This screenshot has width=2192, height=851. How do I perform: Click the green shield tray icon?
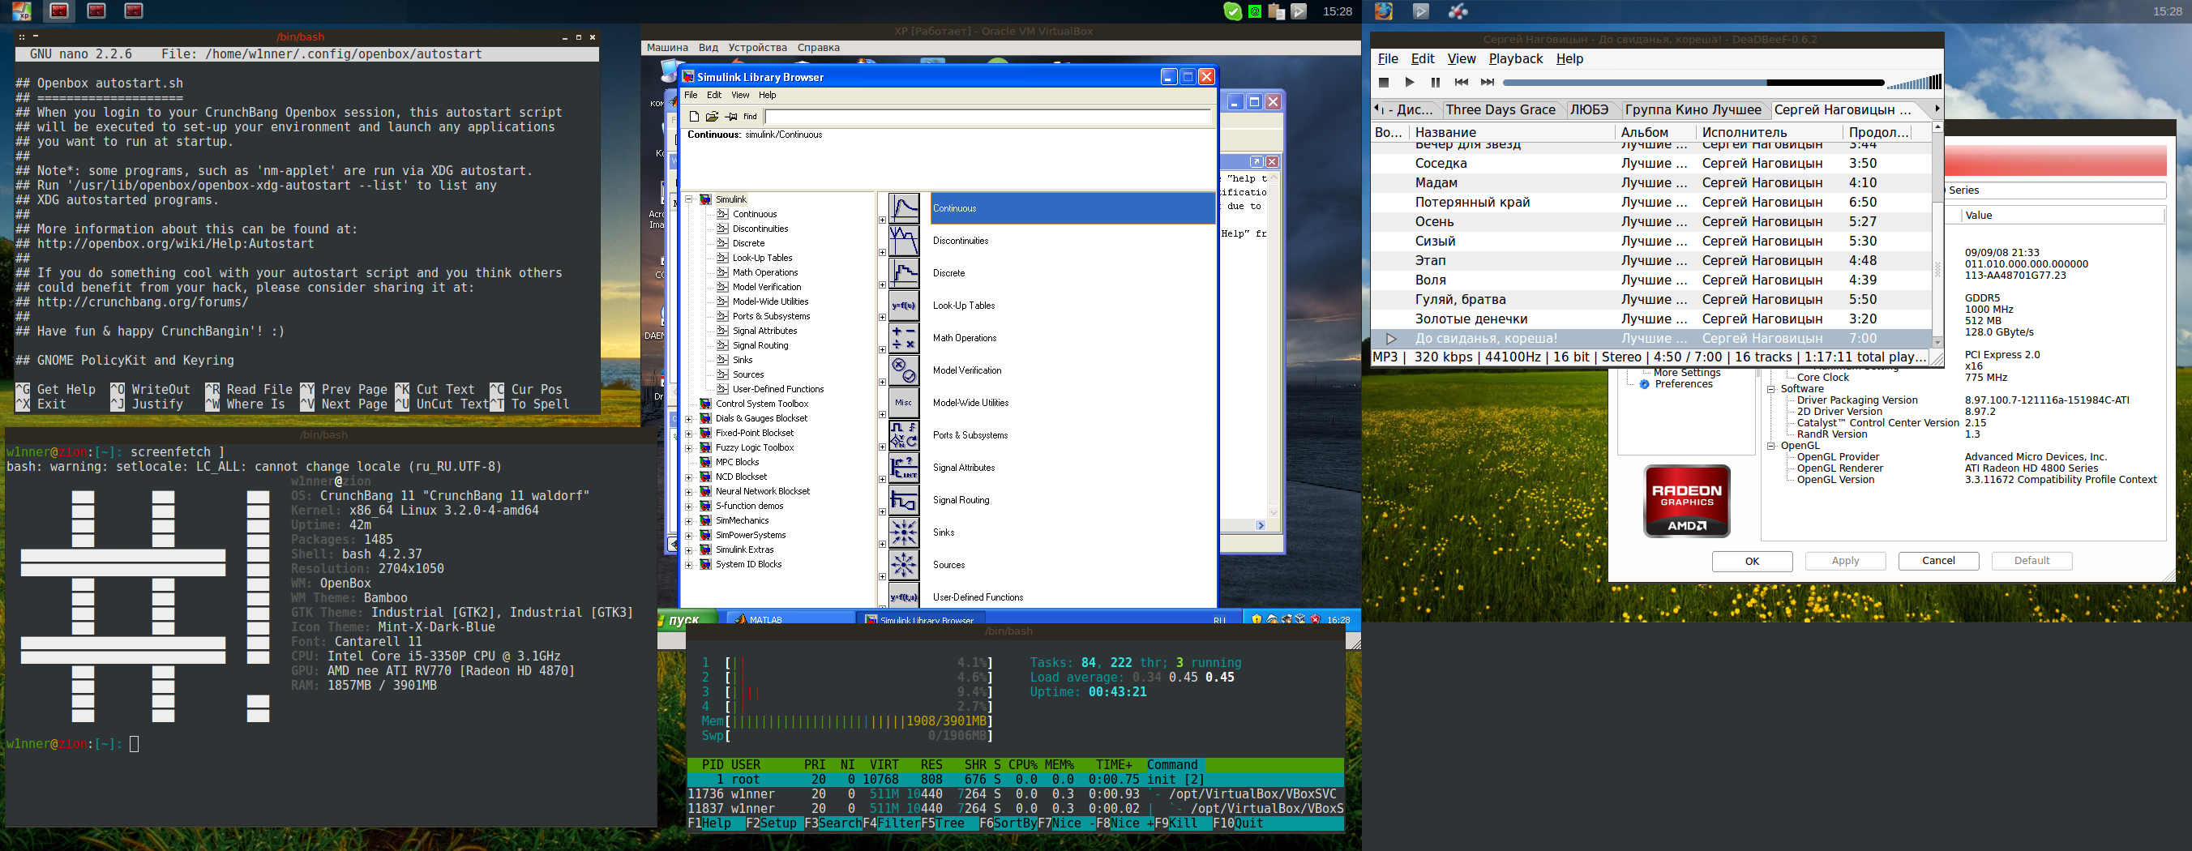[x=1232, y=11]
